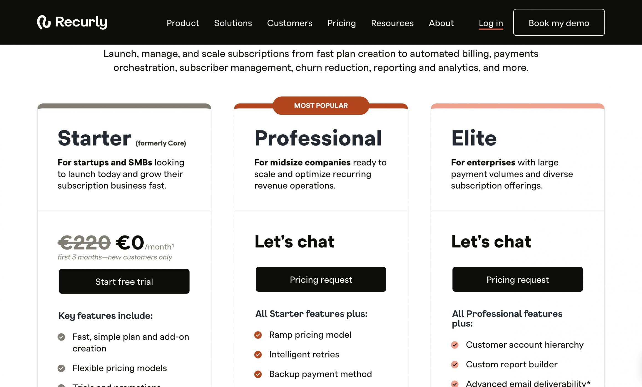Click 'Flexible pricing models' text

120,368
